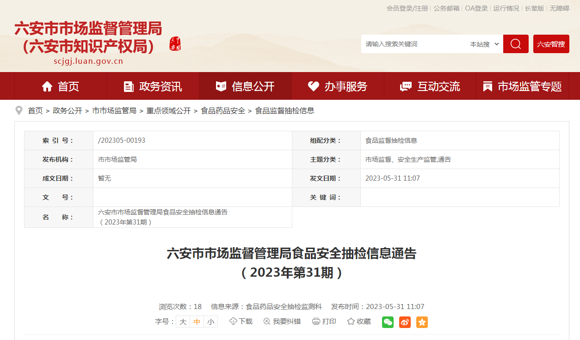The width and height of the screenshot is (580, 340).
Task: Set font size to large 大
Action: point(183,322)
